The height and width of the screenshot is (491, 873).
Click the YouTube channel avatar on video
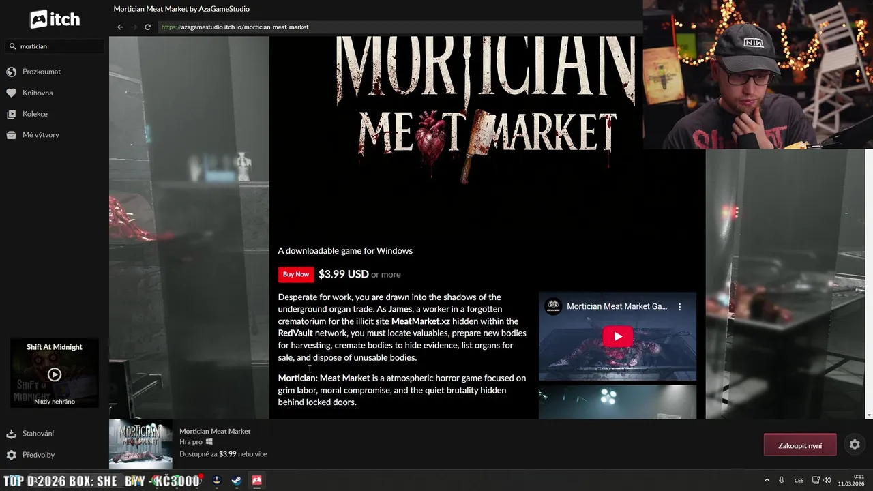click(x=553, y=306)
